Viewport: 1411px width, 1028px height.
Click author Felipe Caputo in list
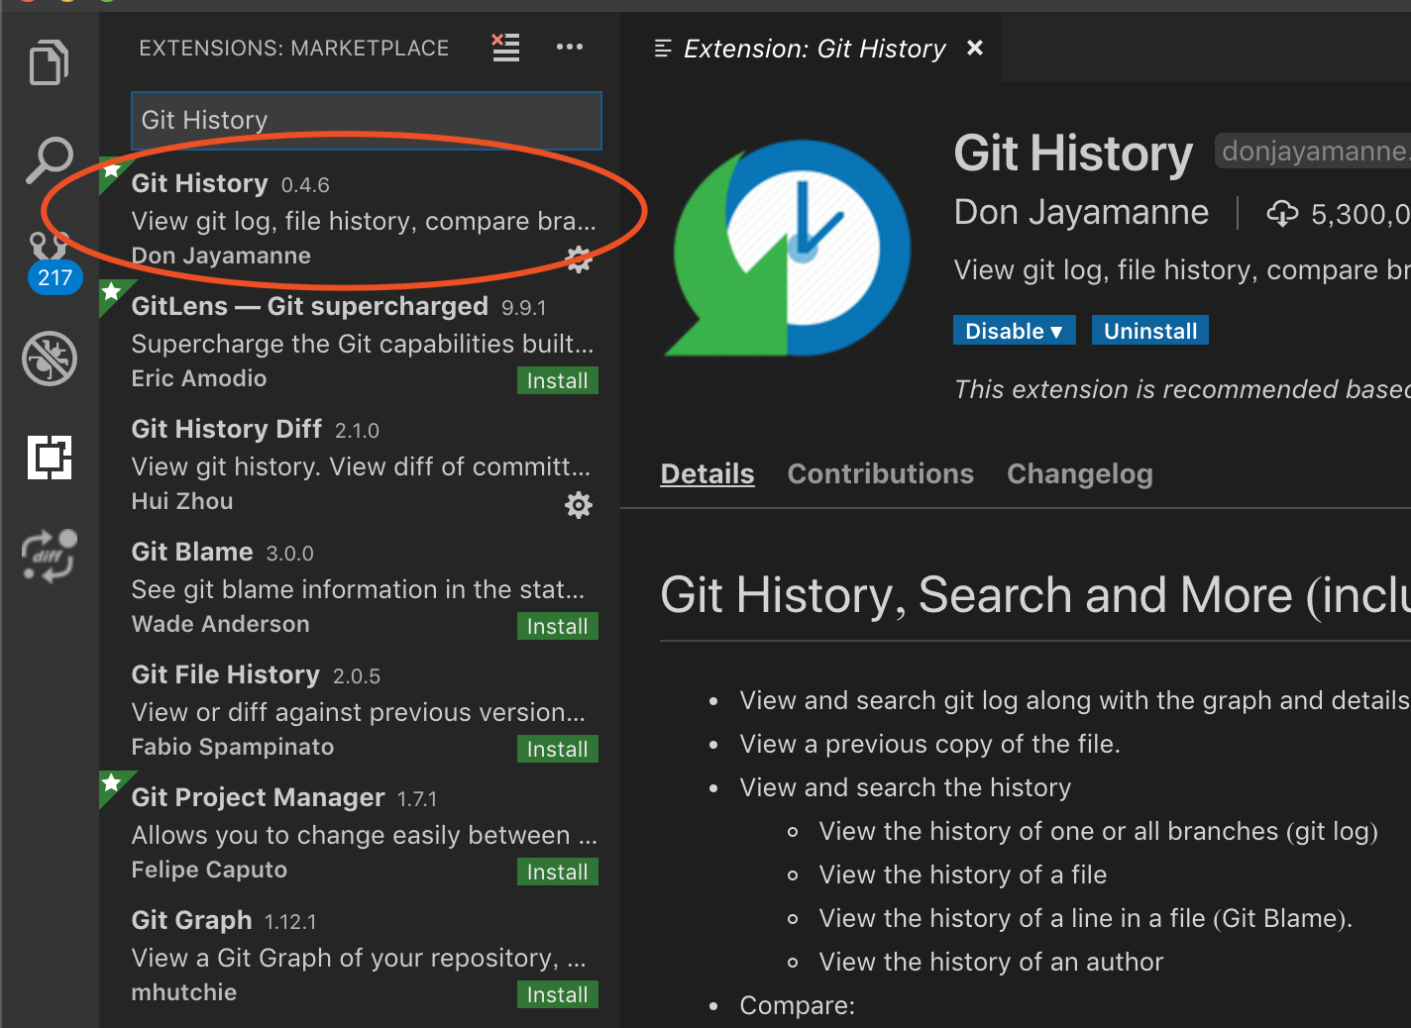click(x=209, y=870)
